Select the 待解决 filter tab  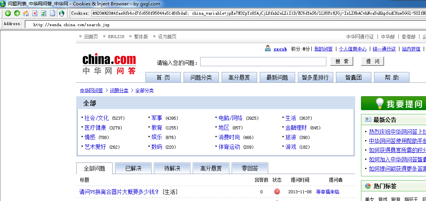tap(172, 168)
